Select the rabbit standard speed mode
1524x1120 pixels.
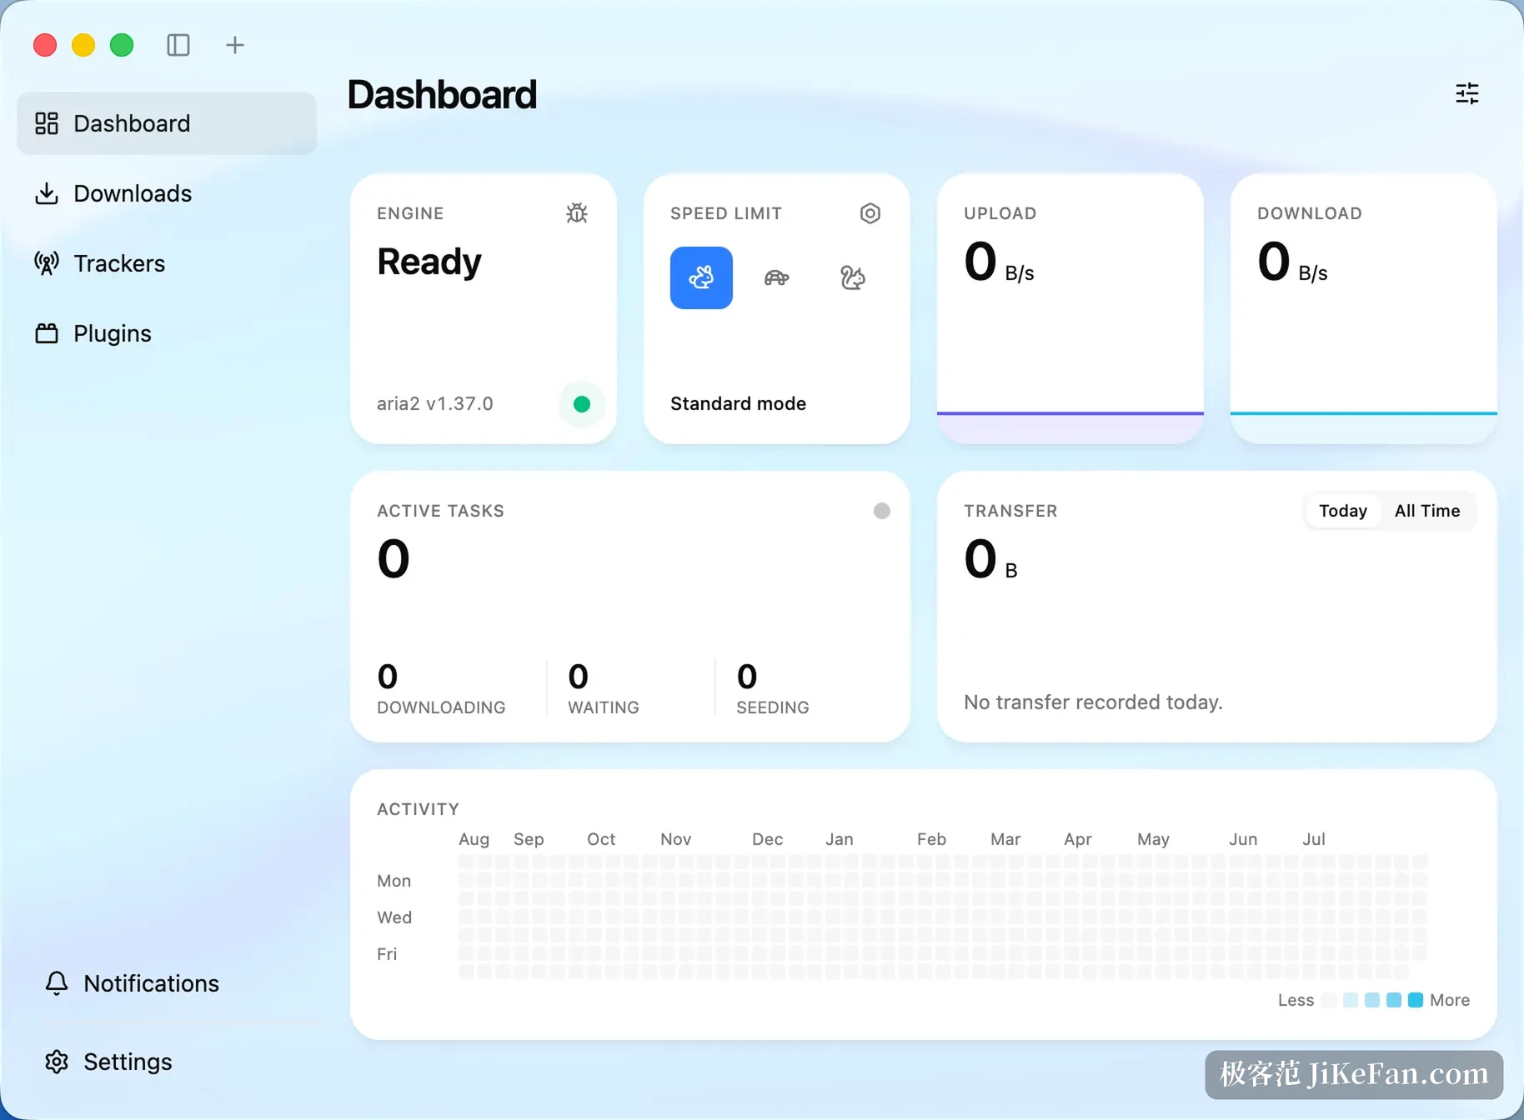click(x=701, y=277)
